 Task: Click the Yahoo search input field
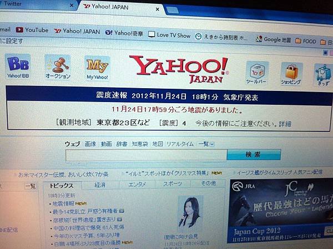pyautogui.click(x=147, y=155)
